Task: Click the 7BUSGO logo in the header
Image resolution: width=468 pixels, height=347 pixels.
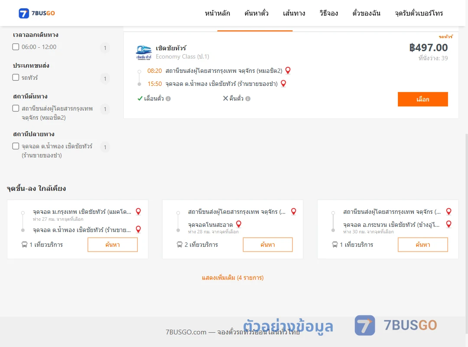Action: (37, 13)
